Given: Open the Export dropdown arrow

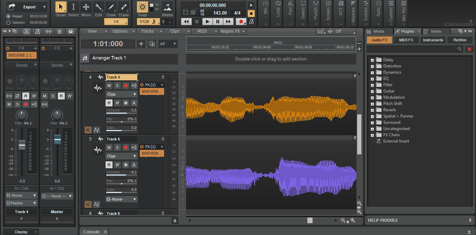Looking at the screenshot, I should click(x=44, y=7).
